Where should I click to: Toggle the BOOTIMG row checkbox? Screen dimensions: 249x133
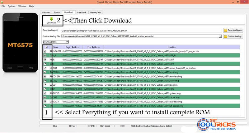[45, 72]
